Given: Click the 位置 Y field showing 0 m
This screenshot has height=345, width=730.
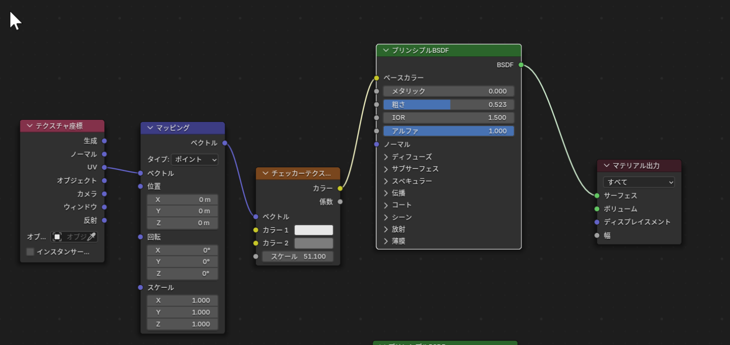Looking at the screenshot, I should [x=182, y=211].
